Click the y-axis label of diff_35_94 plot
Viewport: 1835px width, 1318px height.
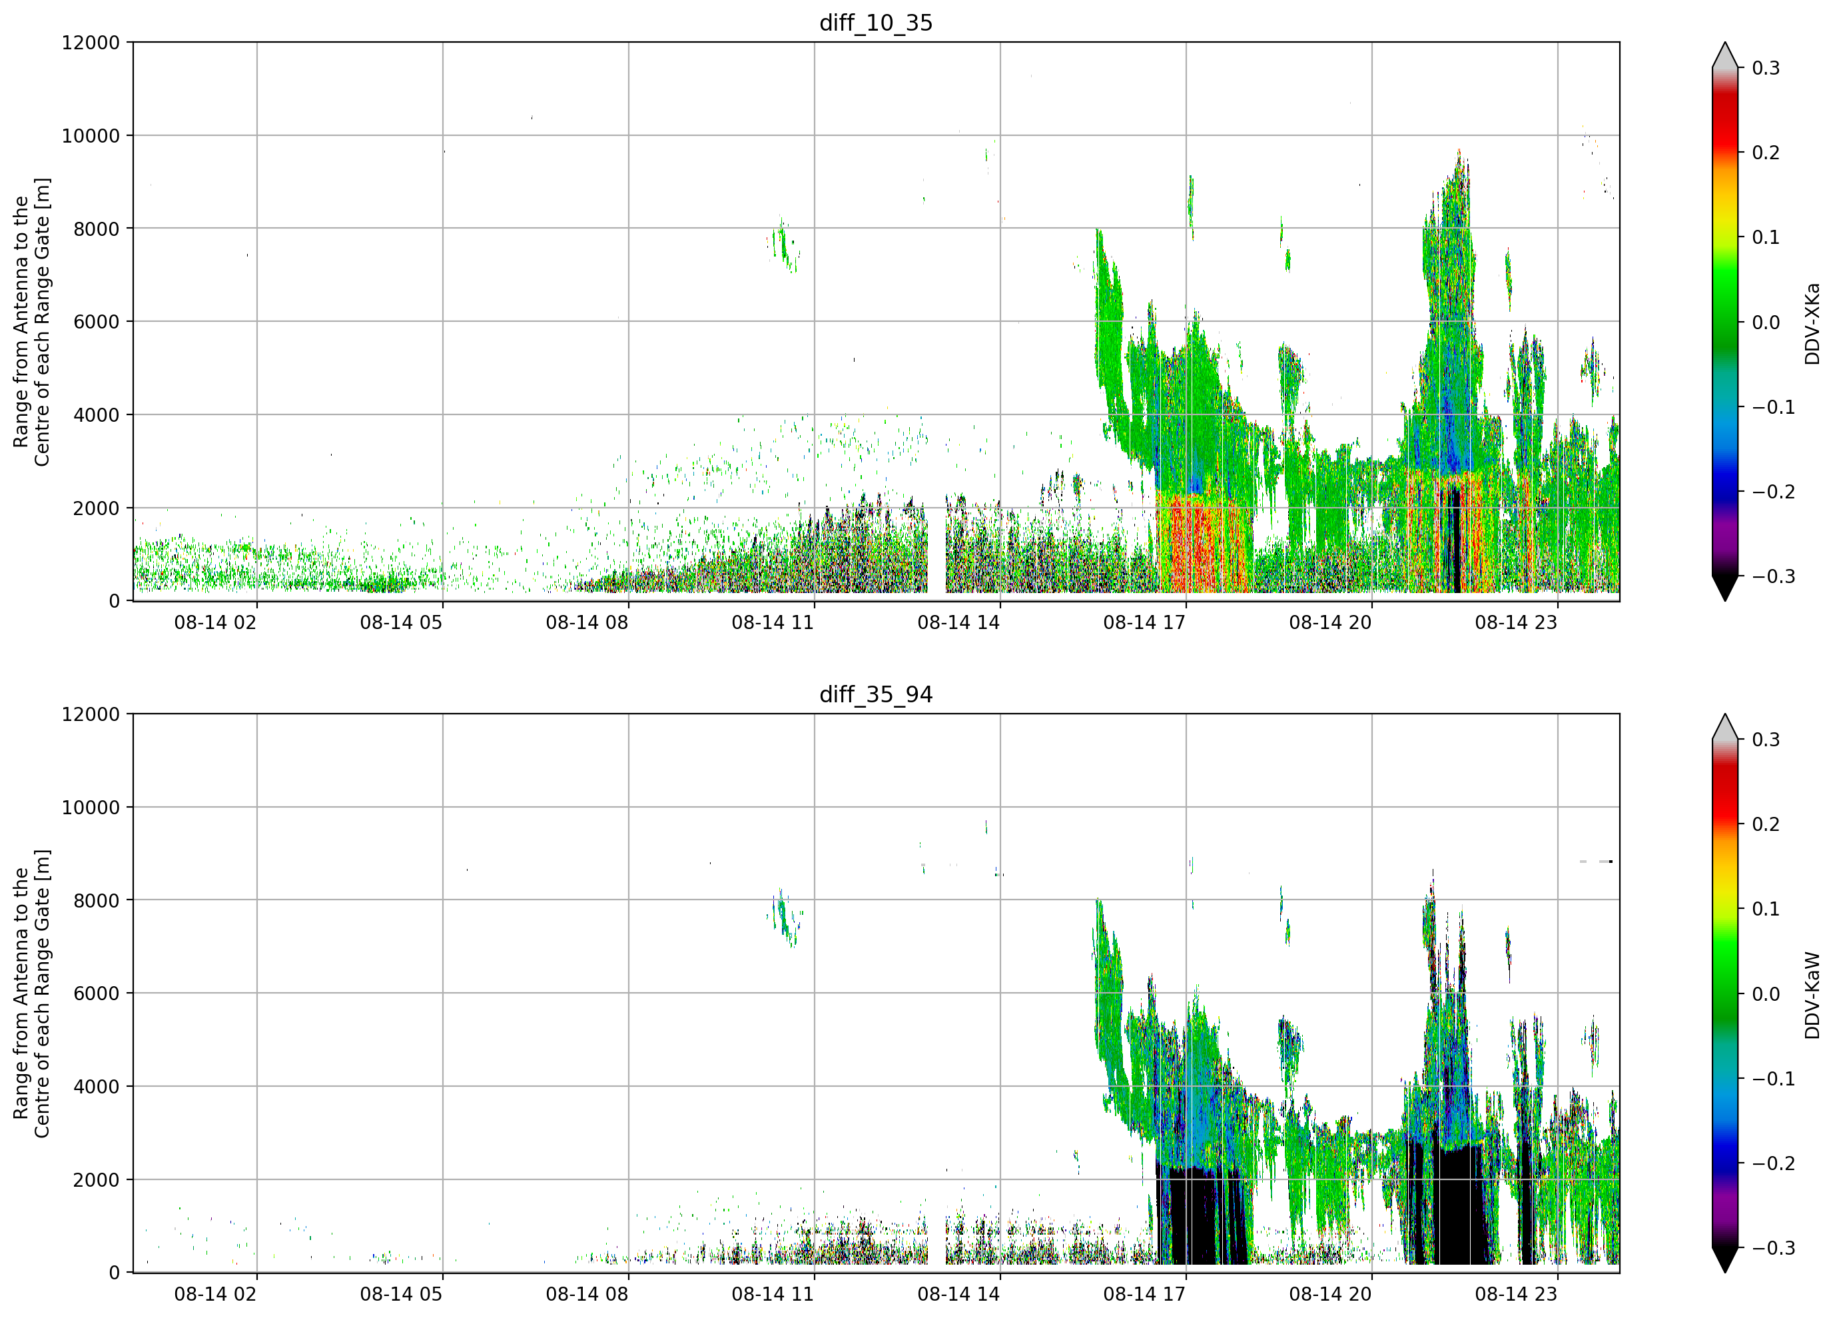coord(31,993)
